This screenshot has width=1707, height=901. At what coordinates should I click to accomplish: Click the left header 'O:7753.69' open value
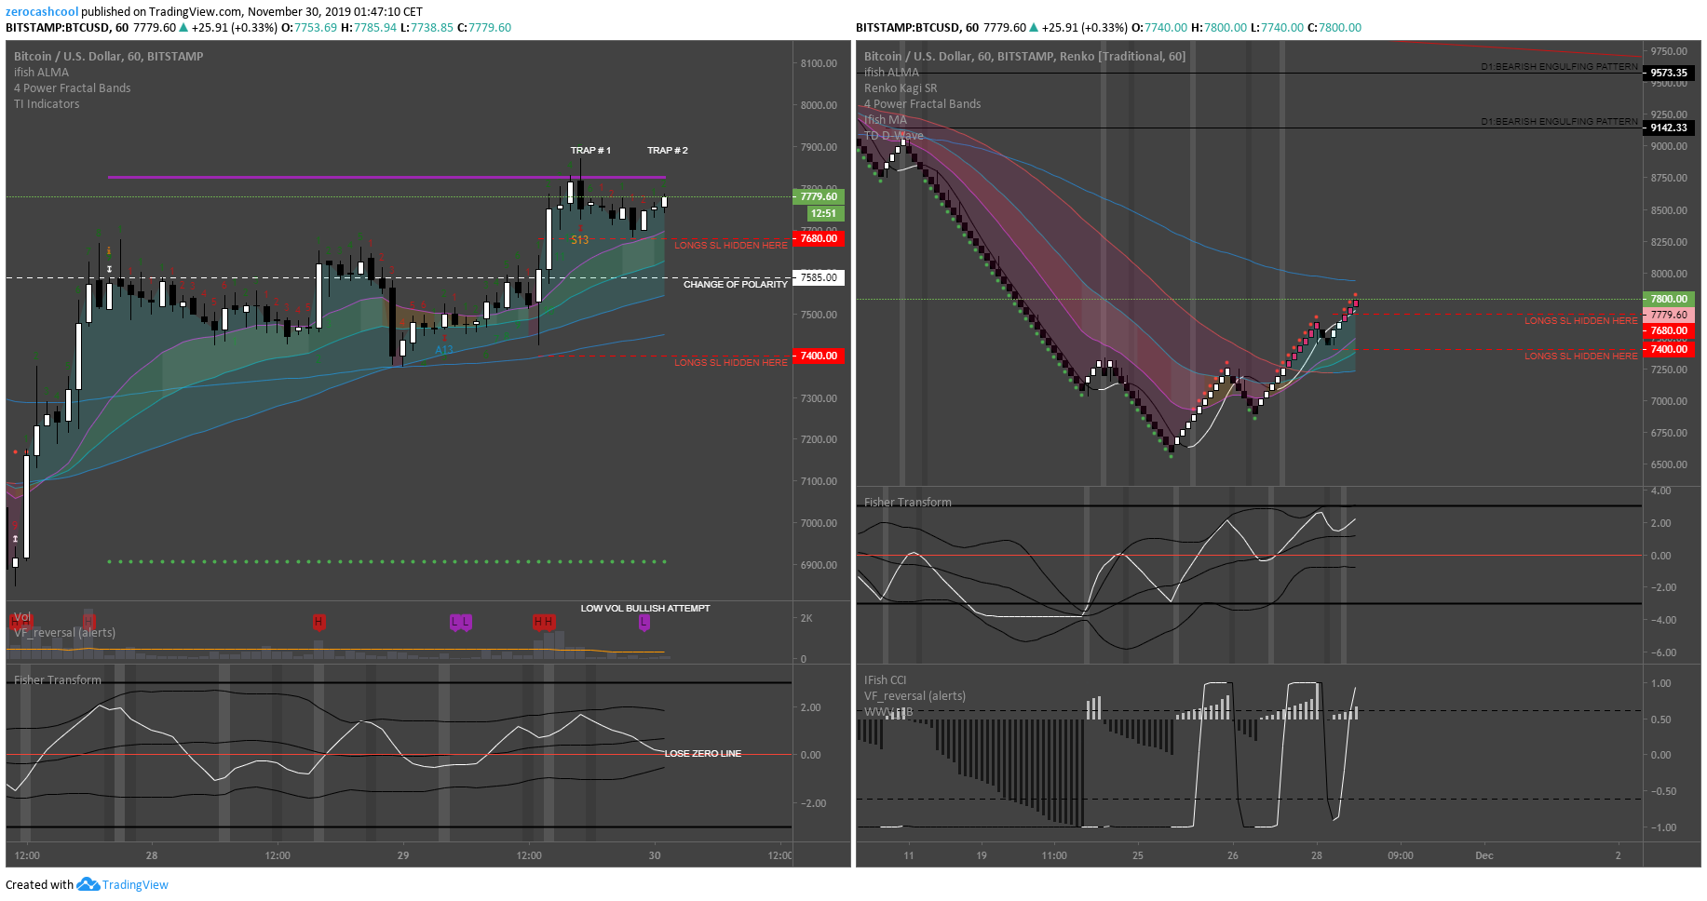(x=309, y=27)
